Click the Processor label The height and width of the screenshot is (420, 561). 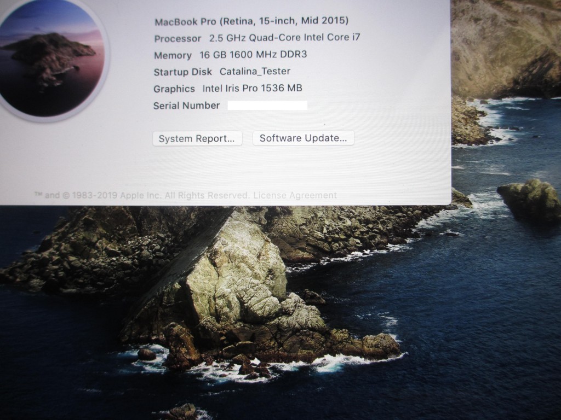pos(178,39)
